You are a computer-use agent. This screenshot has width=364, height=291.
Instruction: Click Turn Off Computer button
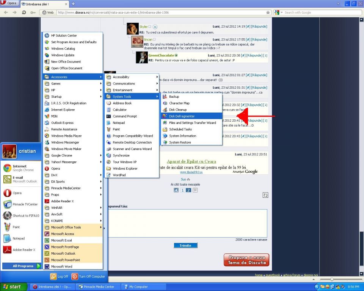point(89,276)
